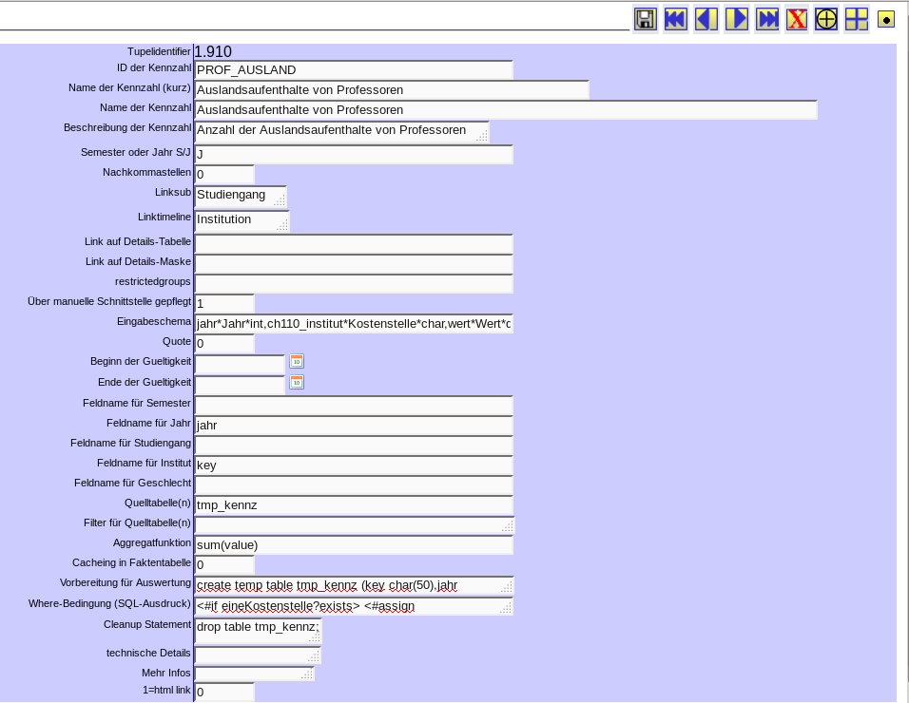909x703 pixels.
Task: Delete record with red X icon
Action: [x=797, y=19]
